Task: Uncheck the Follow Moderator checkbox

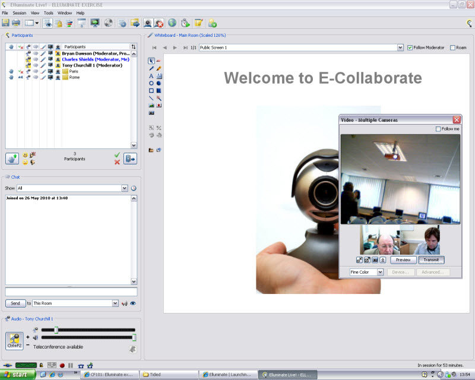Action: [x=410, y=47]
